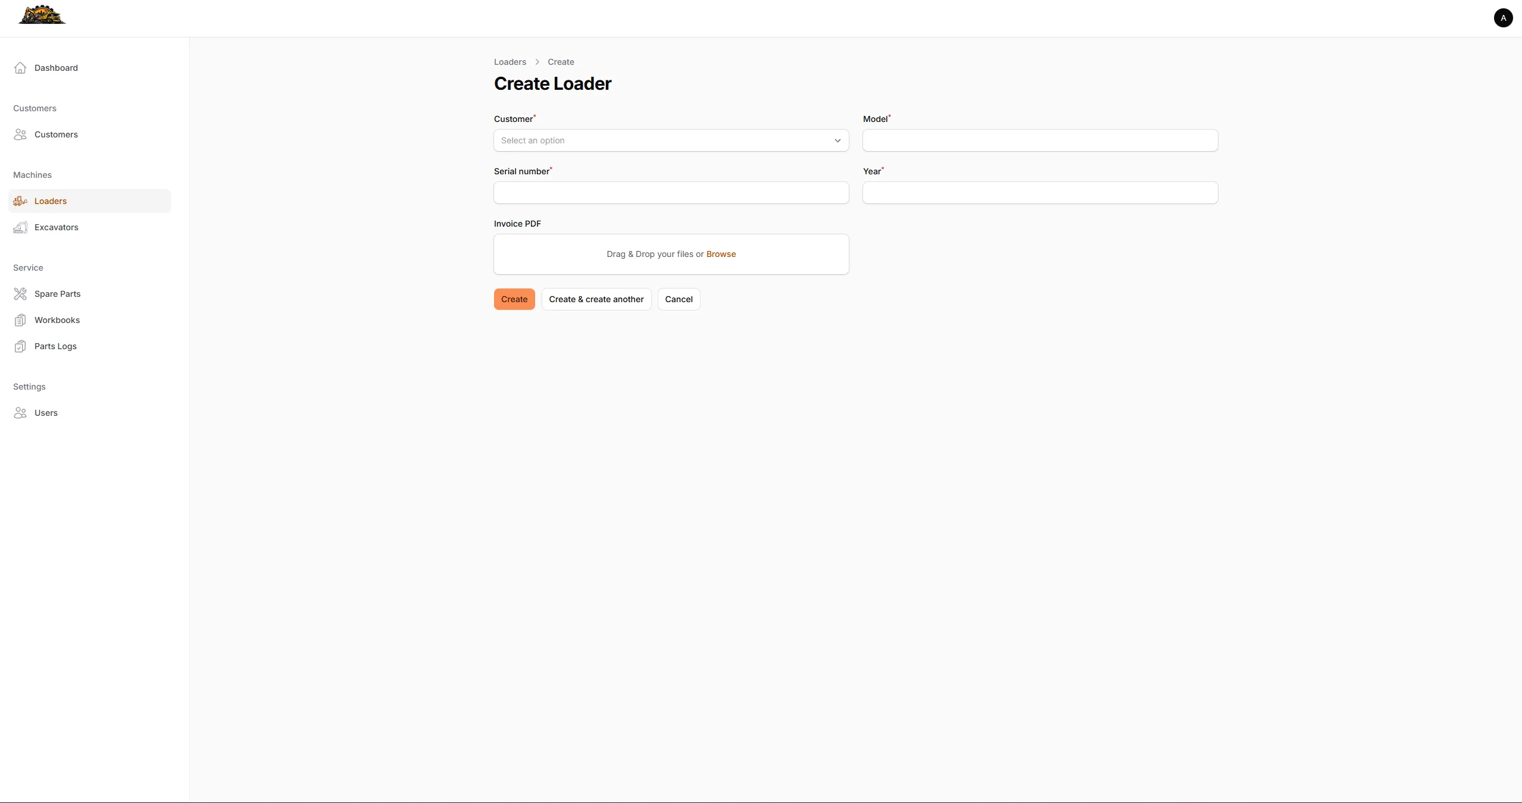Image resolution: width=1522 pixels, height=803 pixels.
Task: Focus the Serial number input field
Action: point(671,193)
